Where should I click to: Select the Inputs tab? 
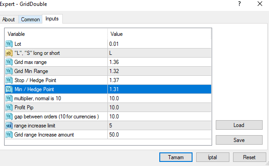coord(52,19)
